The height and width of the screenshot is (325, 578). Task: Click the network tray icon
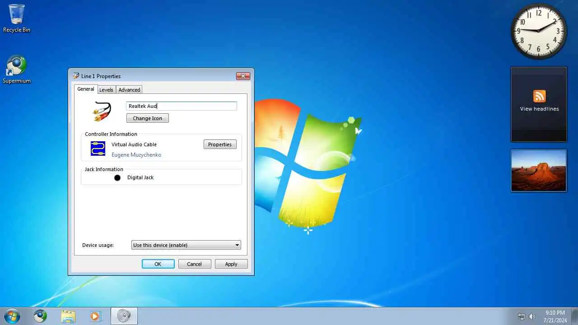(522, 316)
